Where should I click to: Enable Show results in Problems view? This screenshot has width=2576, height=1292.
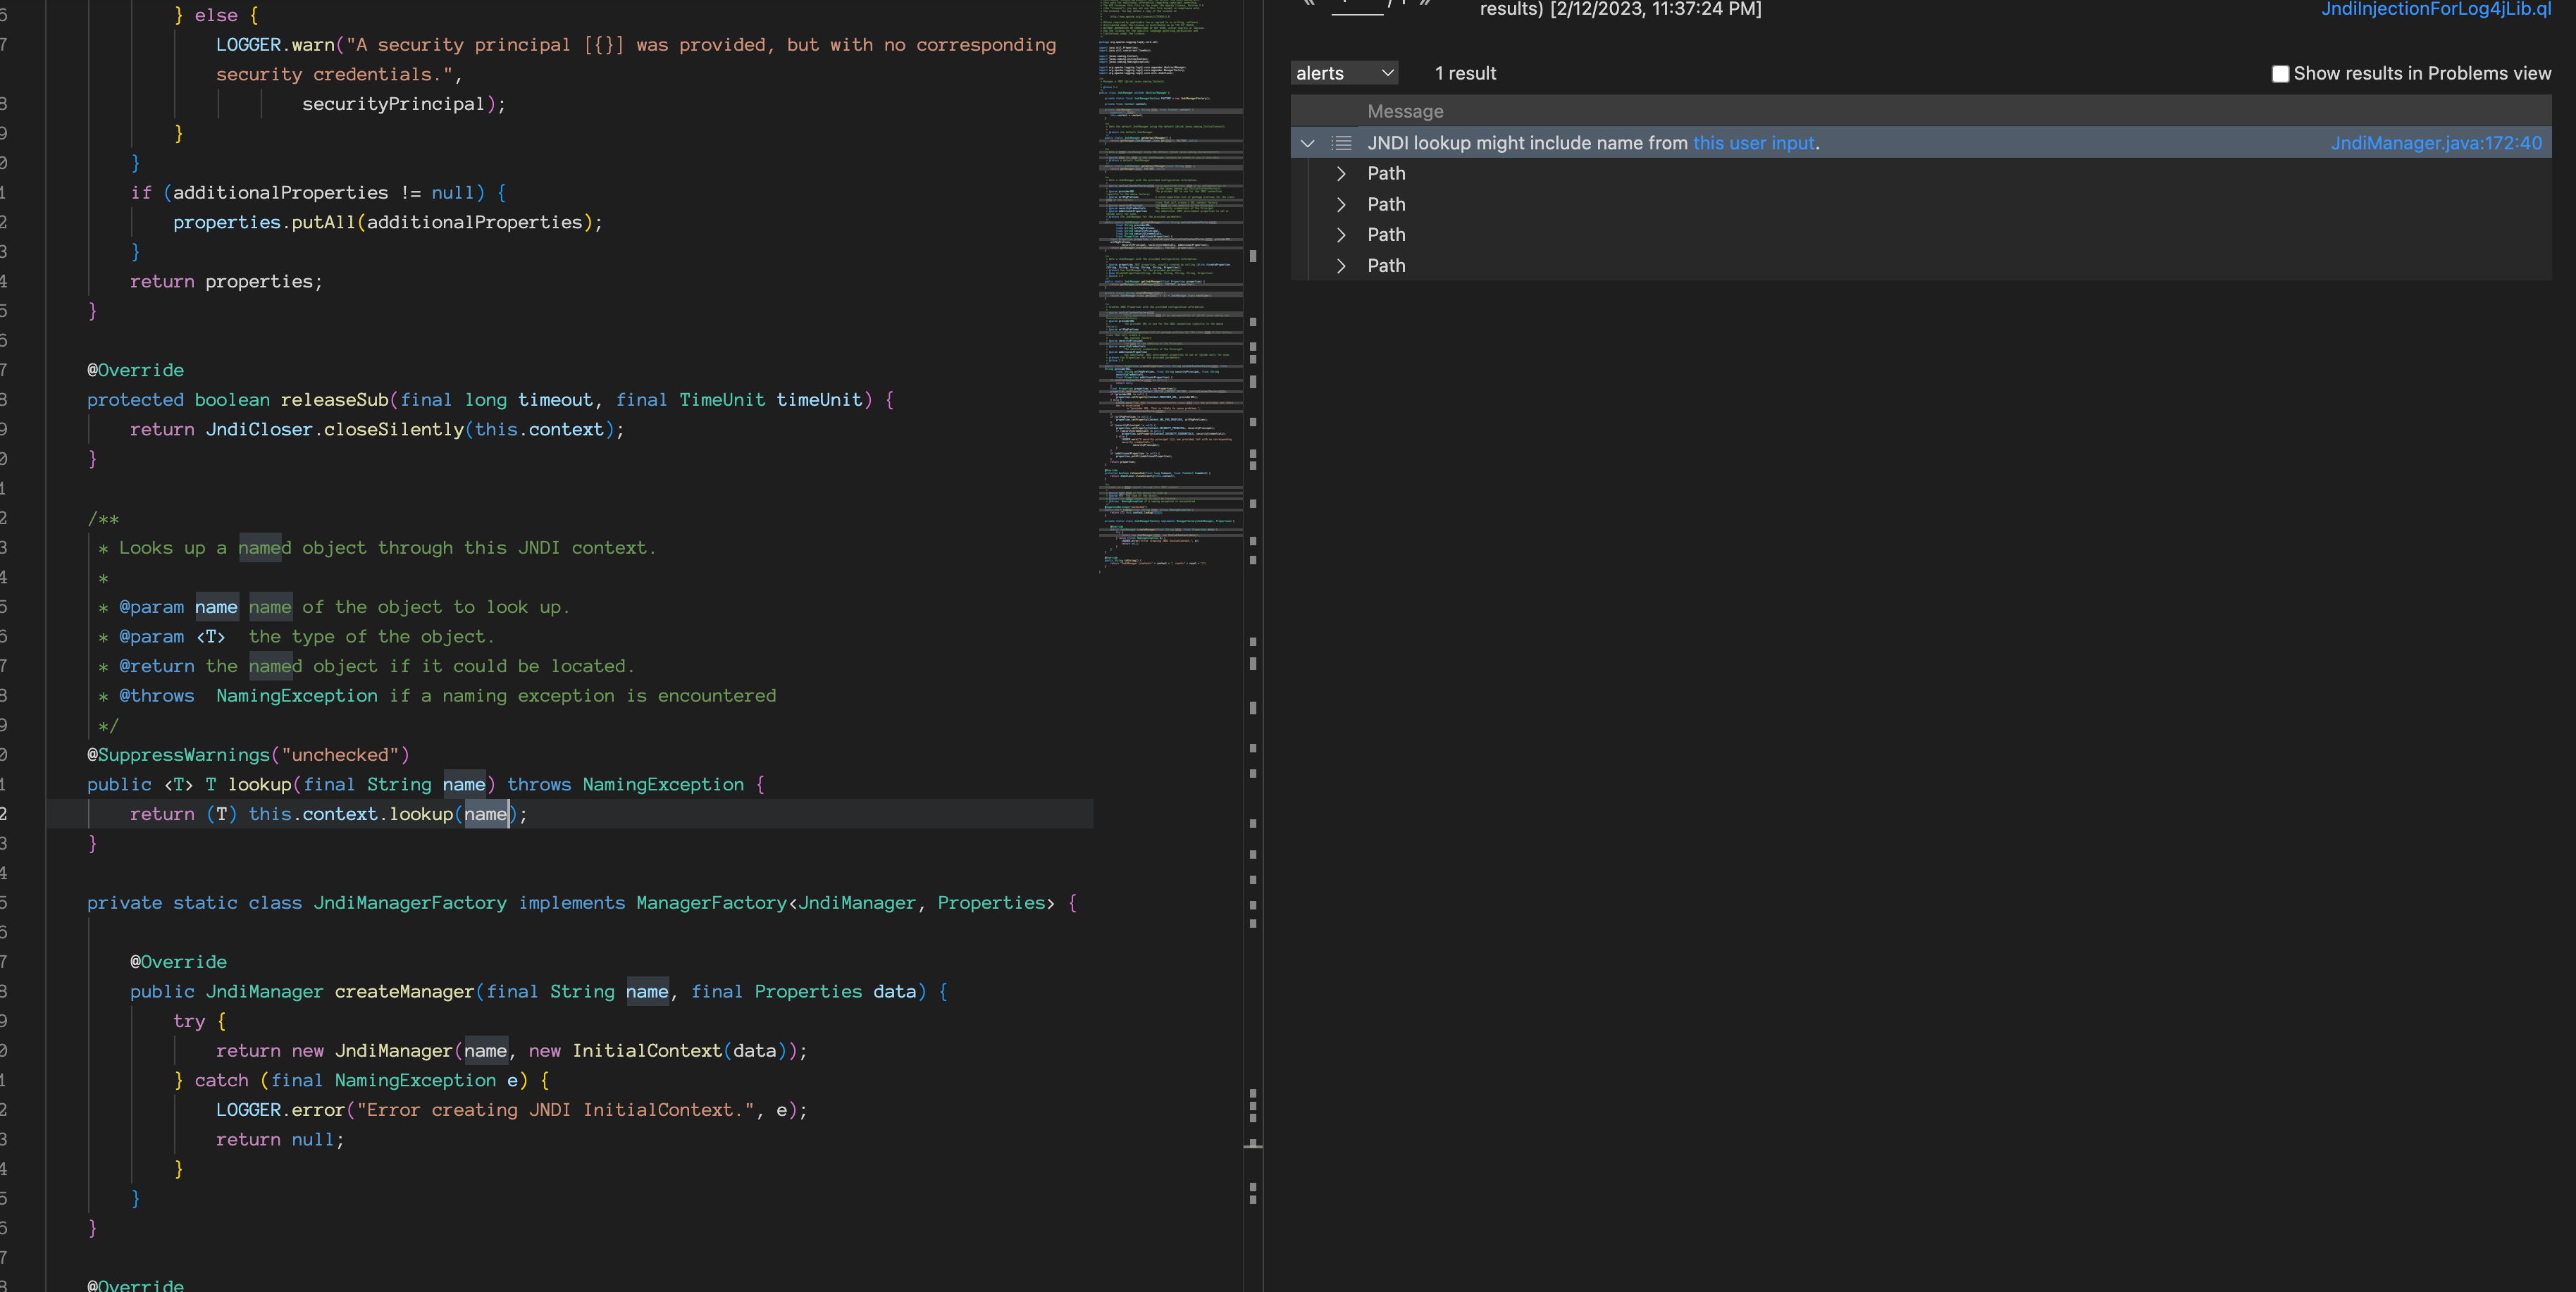click(x=2279, y=74)
